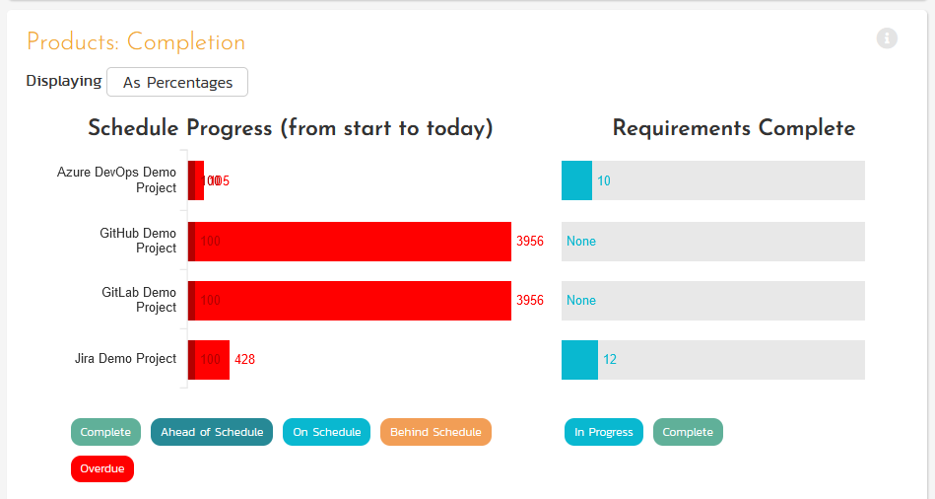This screenshot has width=935, height=499.
Task: Click the Azure DevOps overdue schedule bar
Action: [199, 180]
